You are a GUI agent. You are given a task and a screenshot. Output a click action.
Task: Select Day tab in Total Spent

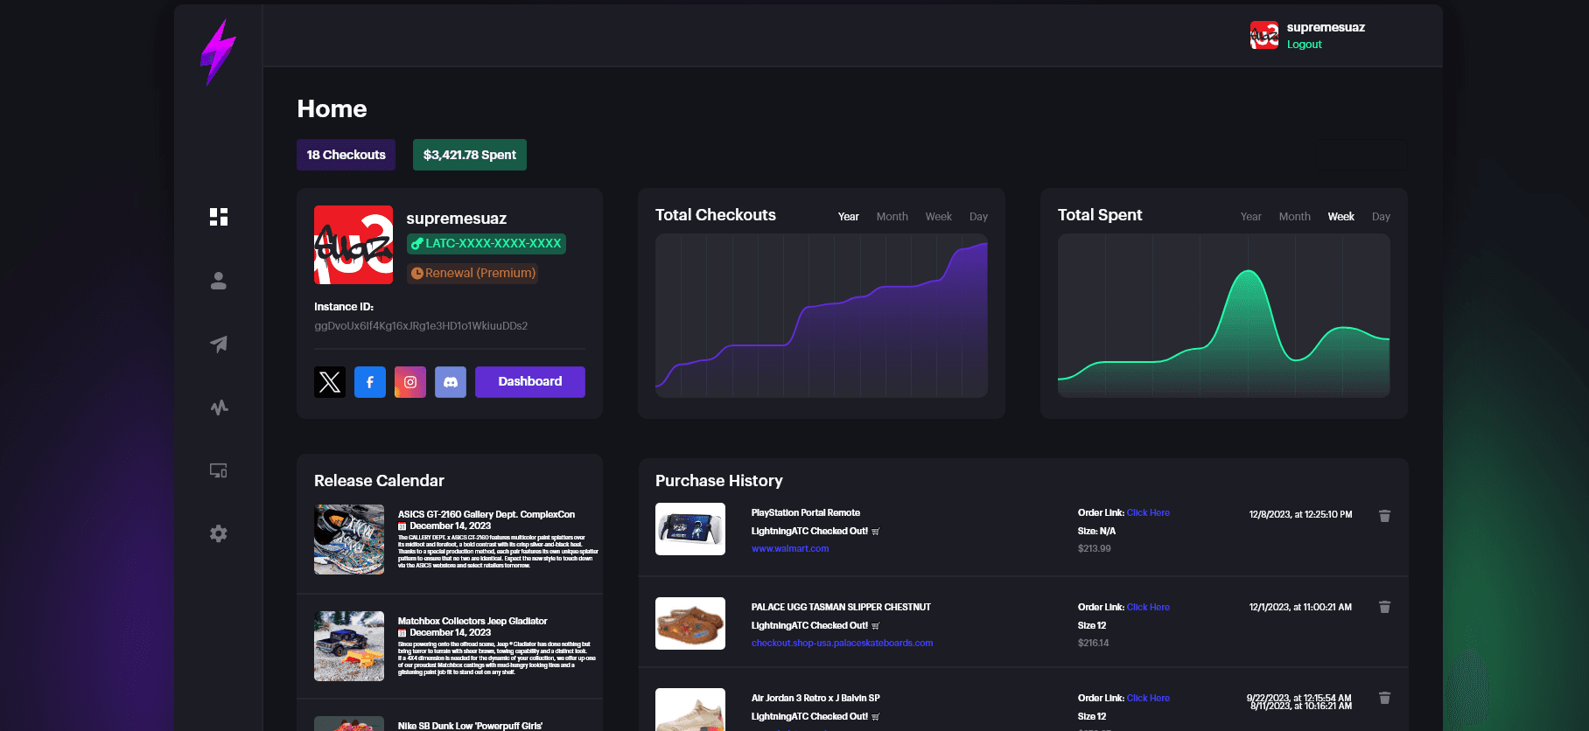1381,217
